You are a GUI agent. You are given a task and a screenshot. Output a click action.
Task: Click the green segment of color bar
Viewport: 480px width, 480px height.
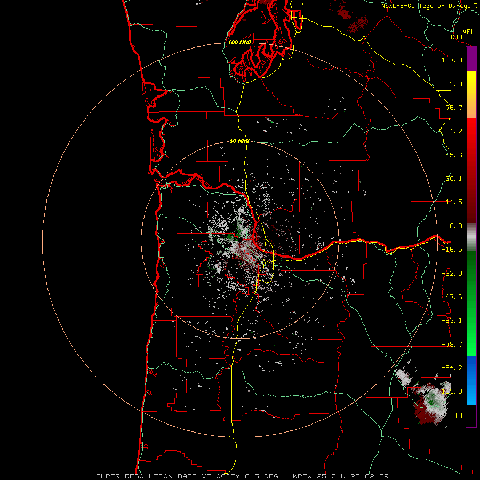471,303
